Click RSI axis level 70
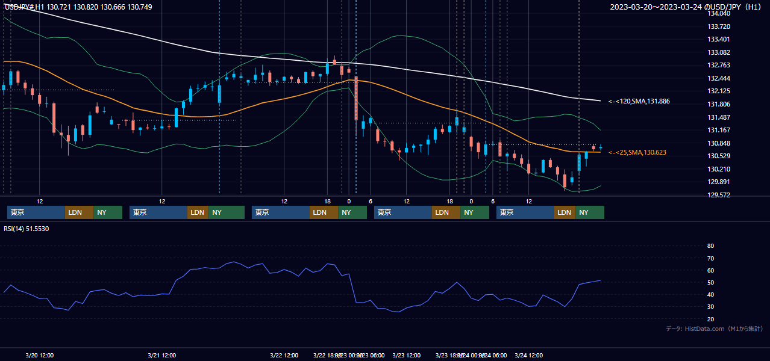770x361 pixels. coord(710,258)
